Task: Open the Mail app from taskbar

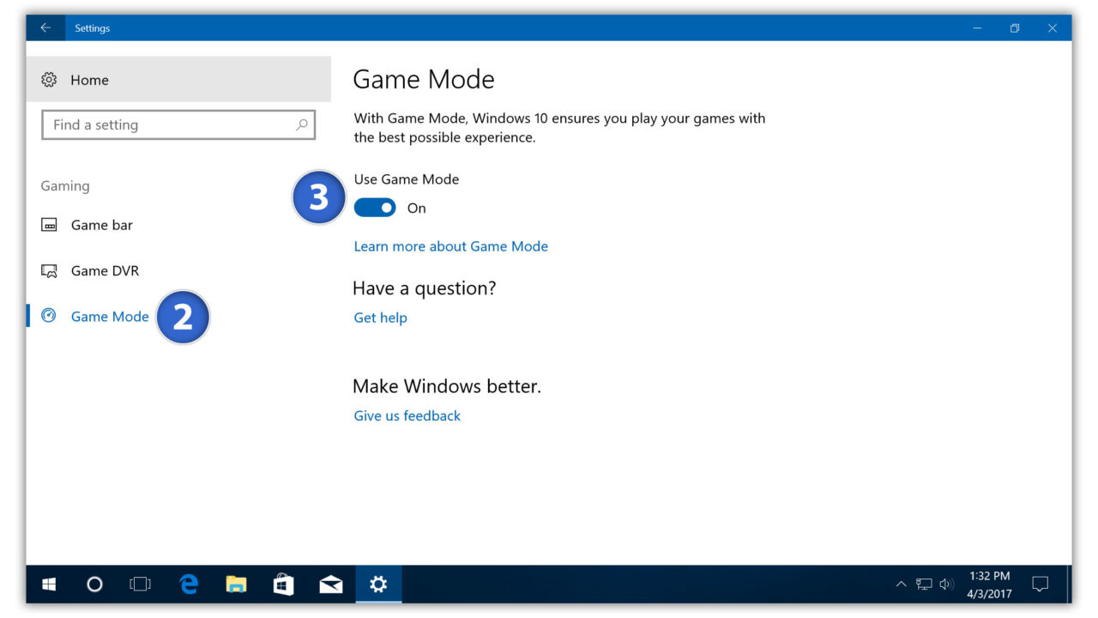Action: click(330, 585)
